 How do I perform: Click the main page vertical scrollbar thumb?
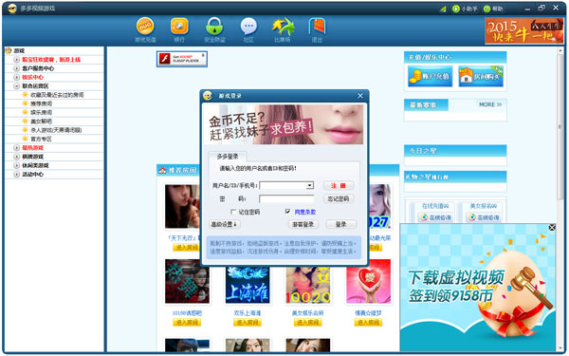(x=560, y=127)
